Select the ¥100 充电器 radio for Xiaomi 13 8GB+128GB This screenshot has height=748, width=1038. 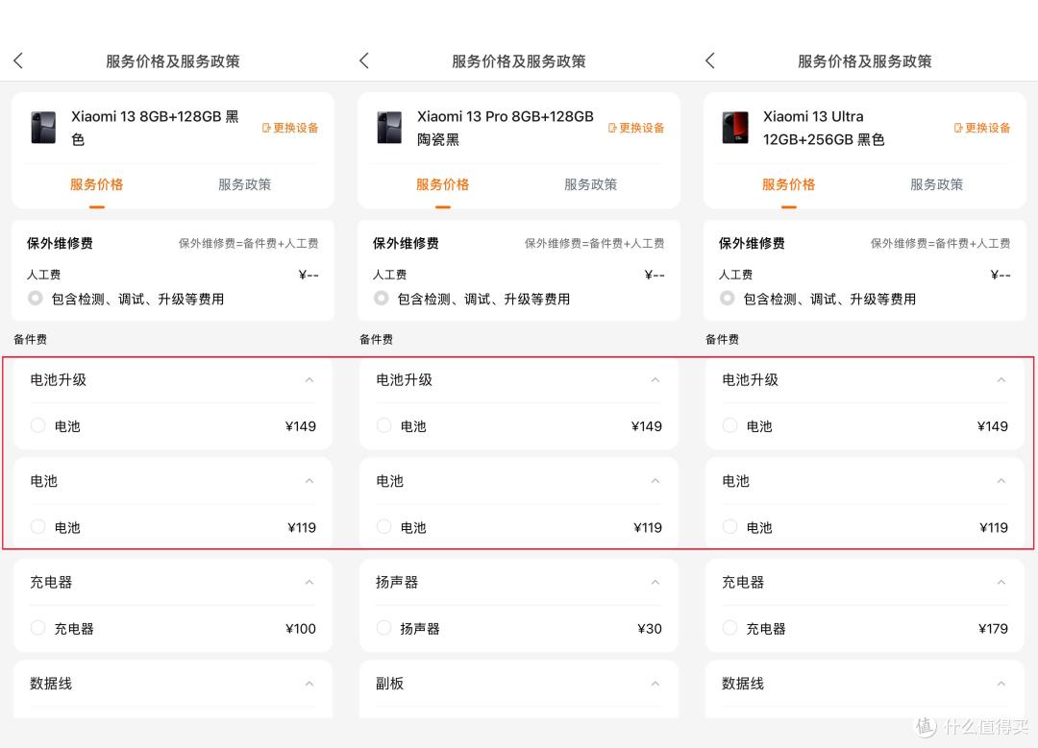[x=37, y=628]
